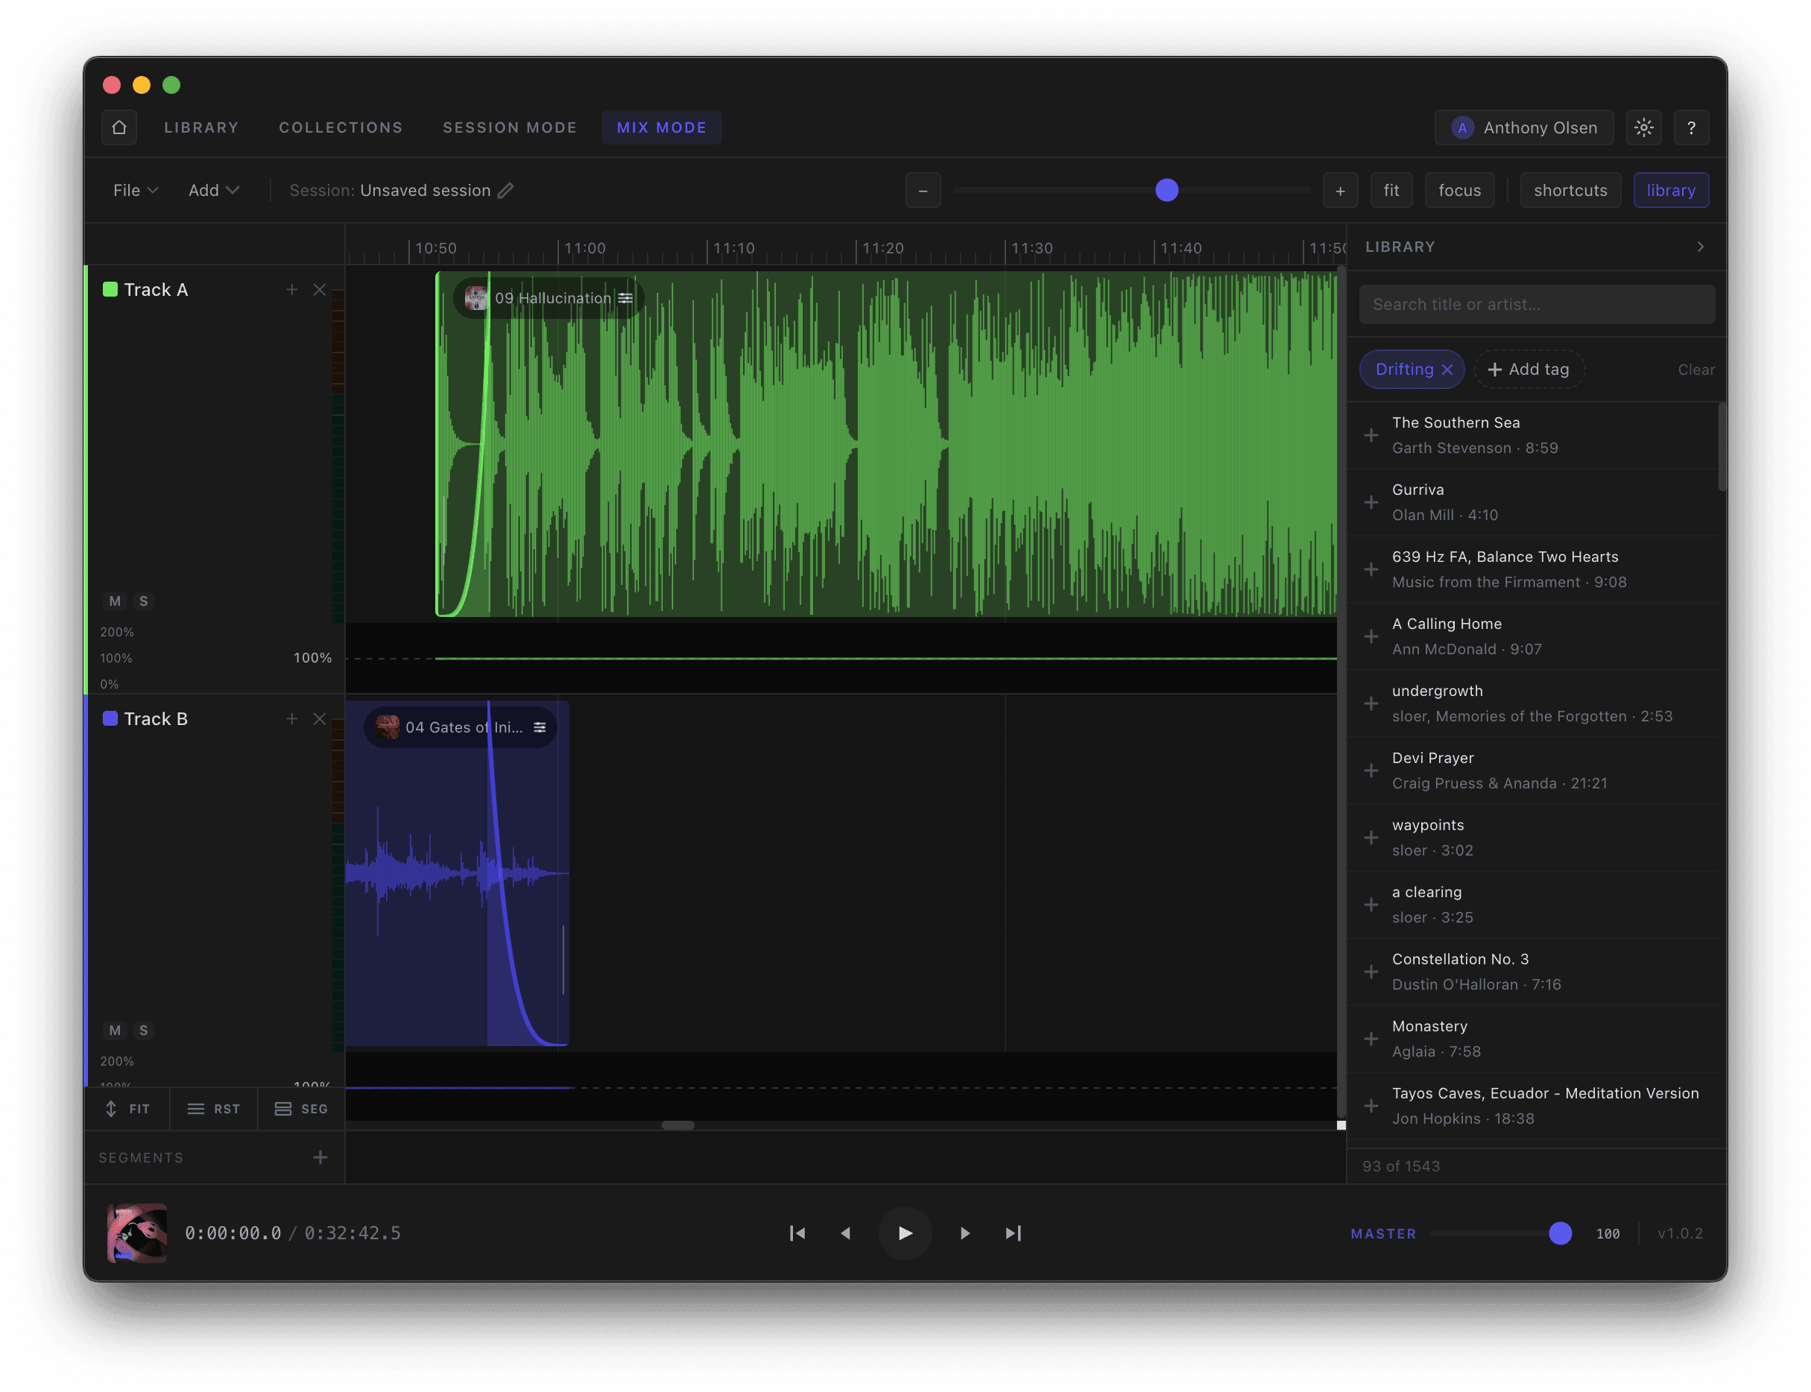Screen dimensions: 1811x1392
Task: Click Add tag in library filters
Action: click(x=1529, y=370)
